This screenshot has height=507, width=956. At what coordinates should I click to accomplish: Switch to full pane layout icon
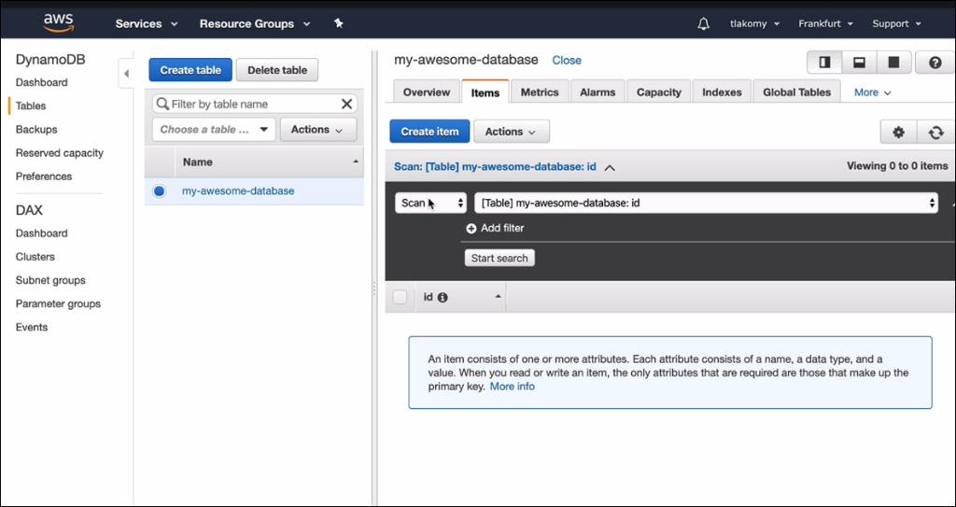893,63
